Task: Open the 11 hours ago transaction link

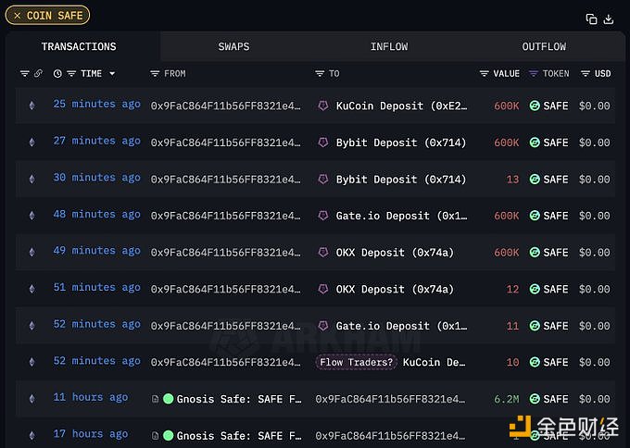Action: pos(91,398)
